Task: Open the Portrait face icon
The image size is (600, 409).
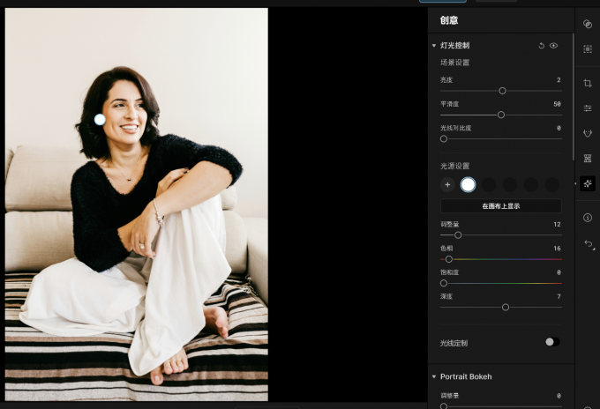Action: click(x=588, y=133)
